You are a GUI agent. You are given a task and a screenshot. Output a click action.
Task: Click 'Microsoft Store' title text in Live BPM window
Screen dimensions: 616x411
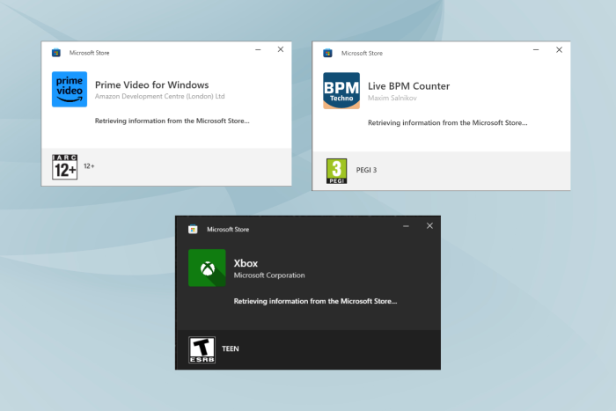click(x=362, y=53)
